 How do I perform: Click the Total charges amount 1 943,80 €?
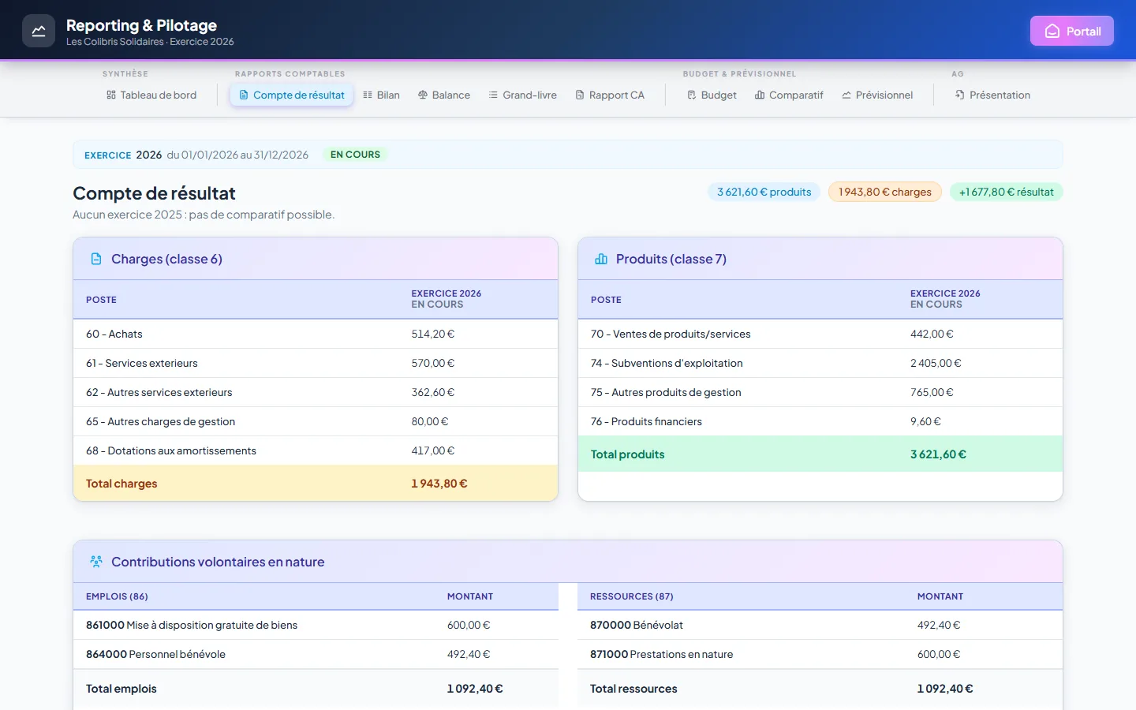click(x=439, y=484)
